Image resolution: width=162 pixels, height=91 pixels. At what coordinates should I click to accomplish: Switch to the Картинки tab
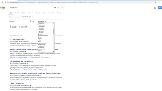[x=31, y=13]
